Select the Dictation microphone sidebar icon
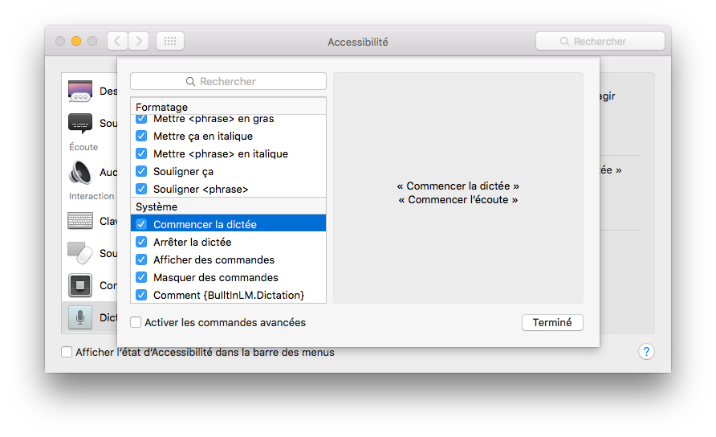This screenshot has width=716, height=437. 80,317
